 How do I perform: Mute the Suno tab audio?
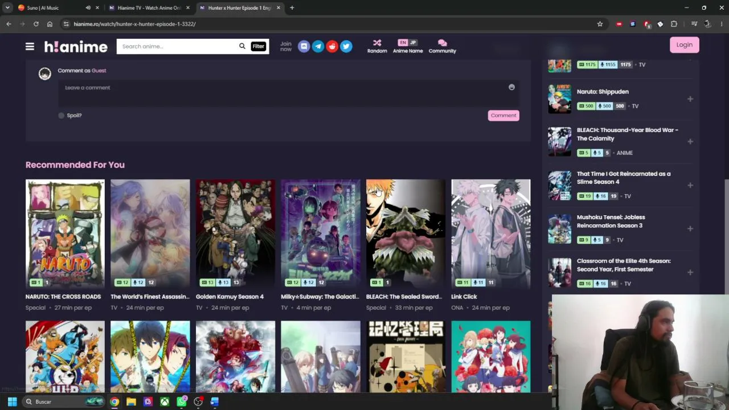88,8
